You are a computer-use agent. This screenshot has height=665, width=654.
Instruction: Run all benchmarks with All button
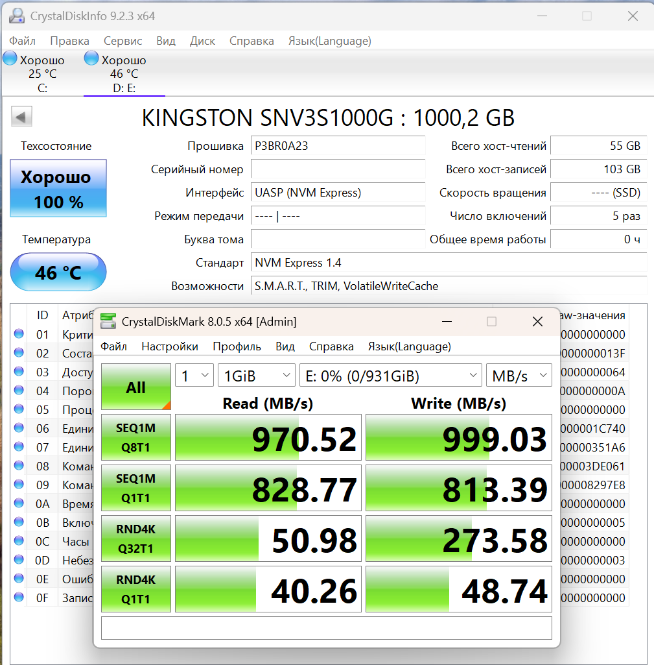click(136, 387)
